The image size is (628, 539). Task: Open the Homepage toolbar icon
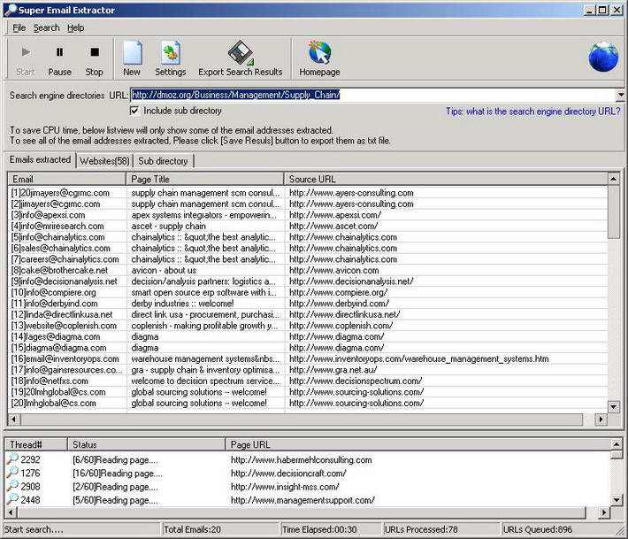pyautogui.click(x=319, y=58)
